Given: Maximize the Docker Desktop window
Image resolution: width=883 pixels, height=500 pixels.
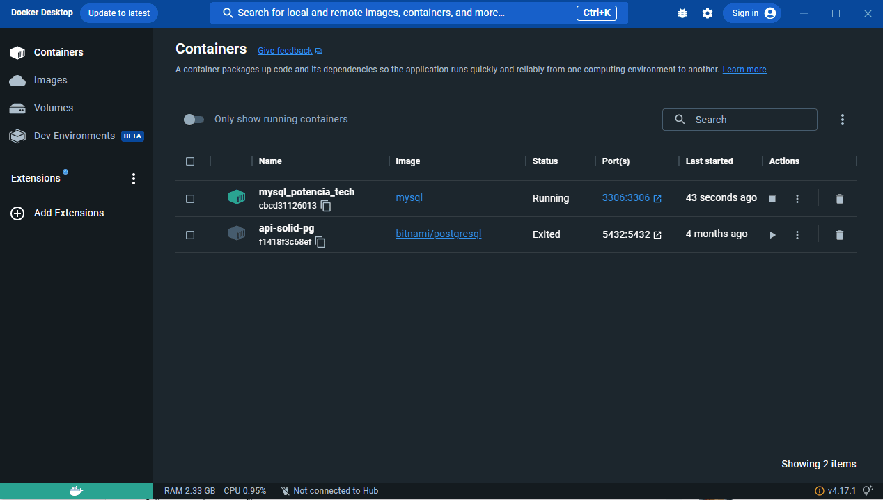Looking at the screenshot, I should (836, 13).
